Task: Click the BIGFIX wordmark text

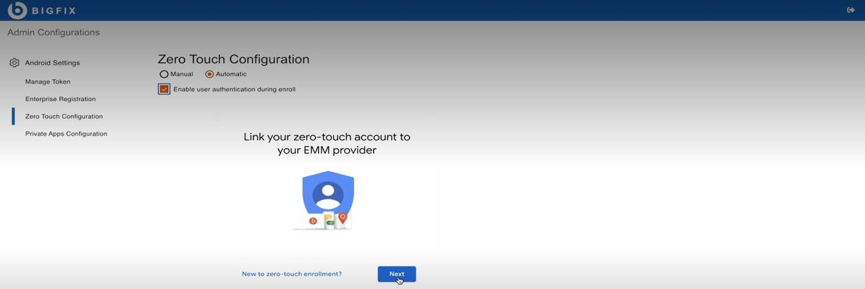Action: point(54,11)
